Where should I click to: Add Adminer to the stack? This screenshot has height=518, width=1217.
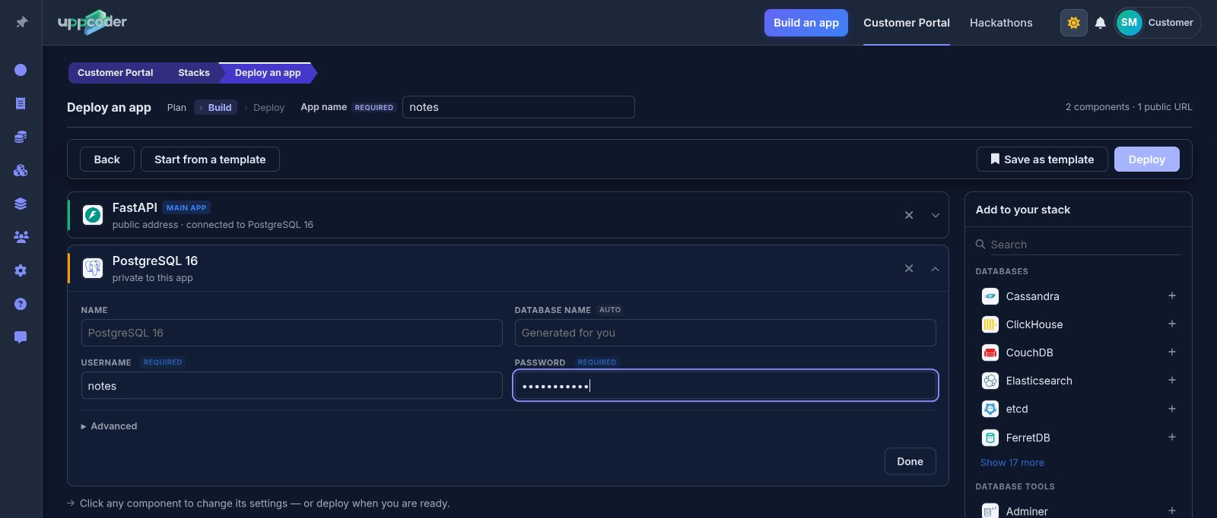1172,510
